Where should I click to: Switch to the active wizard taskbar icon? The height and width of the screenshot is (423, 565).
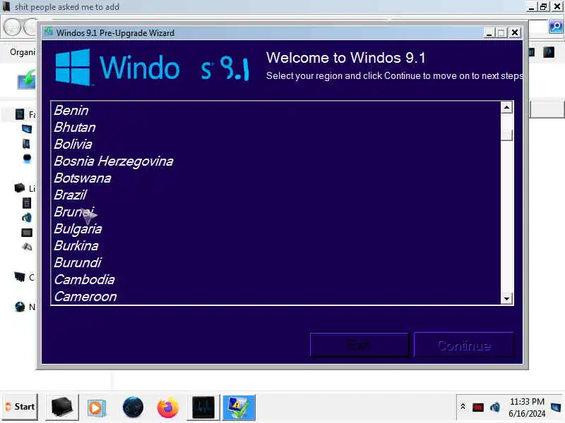239,407
